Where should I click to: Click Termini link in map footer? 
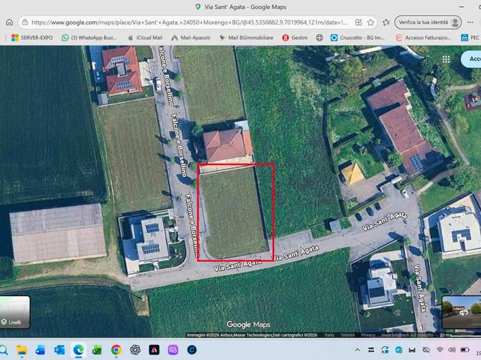tap(347, 335)
